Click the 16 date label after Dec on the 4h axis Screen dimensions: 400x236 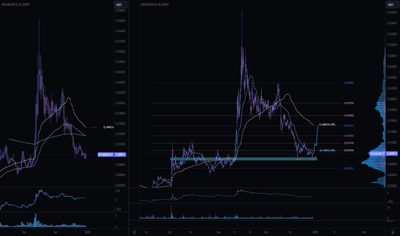tap(290, 232)
